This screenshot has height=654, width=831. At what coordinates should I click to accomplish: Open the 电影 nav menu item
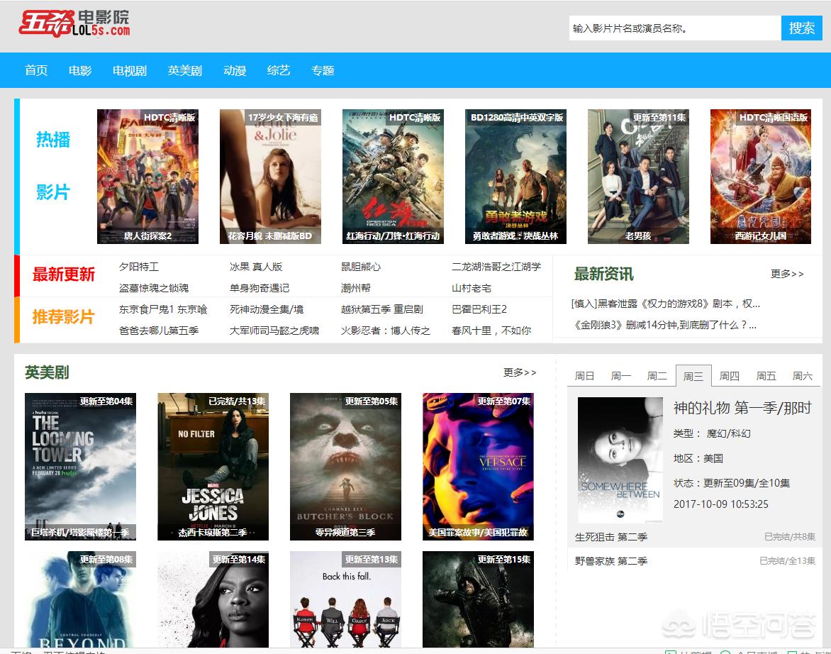(x=80, y=70)
